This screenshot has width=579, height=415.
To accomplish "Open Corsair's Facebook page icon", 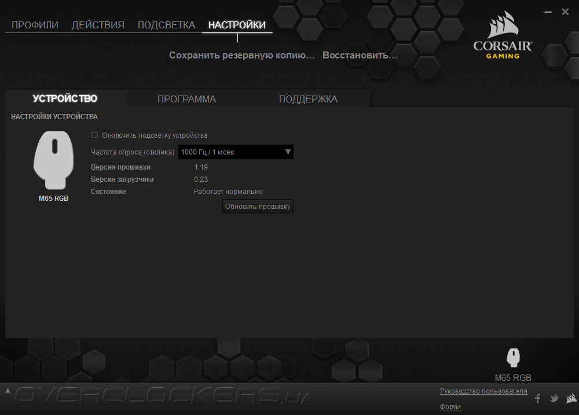I will pyautogui.click(x=538, y=398).
